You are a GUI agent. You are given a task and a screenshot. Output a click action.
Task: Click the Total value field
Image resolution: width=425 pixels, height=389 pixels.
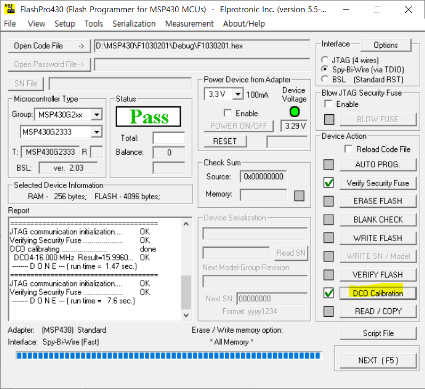[x=169, y=138]
